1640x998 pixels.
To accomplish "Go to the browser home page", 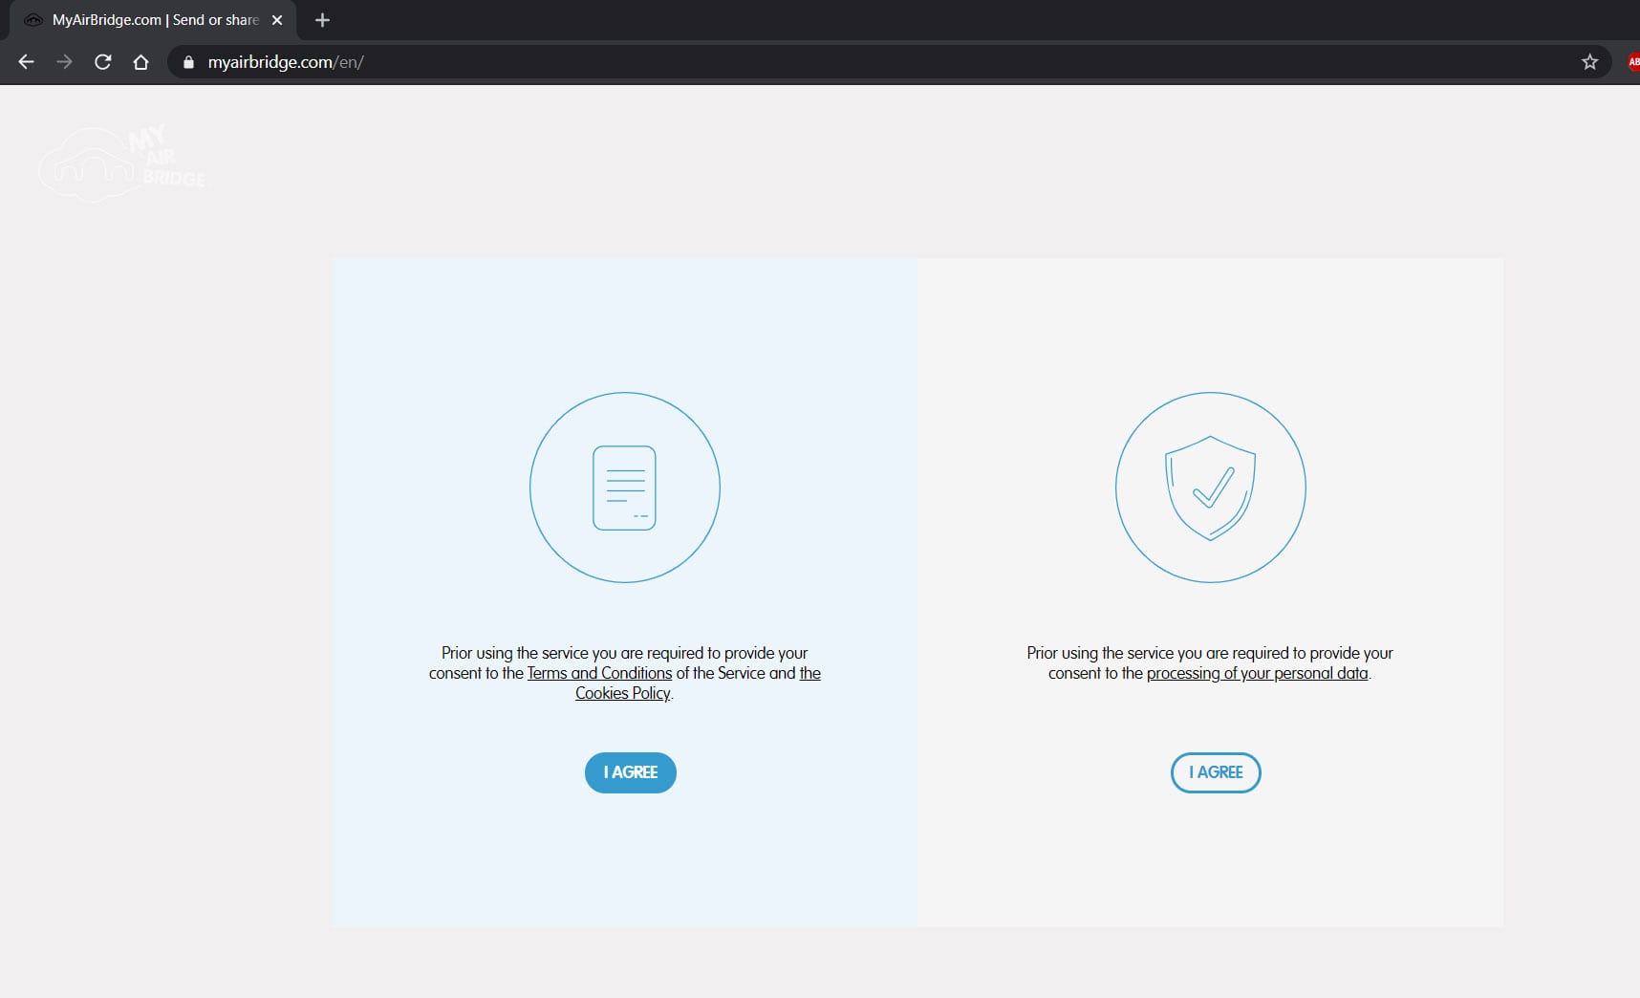I will tap(140, 62).
